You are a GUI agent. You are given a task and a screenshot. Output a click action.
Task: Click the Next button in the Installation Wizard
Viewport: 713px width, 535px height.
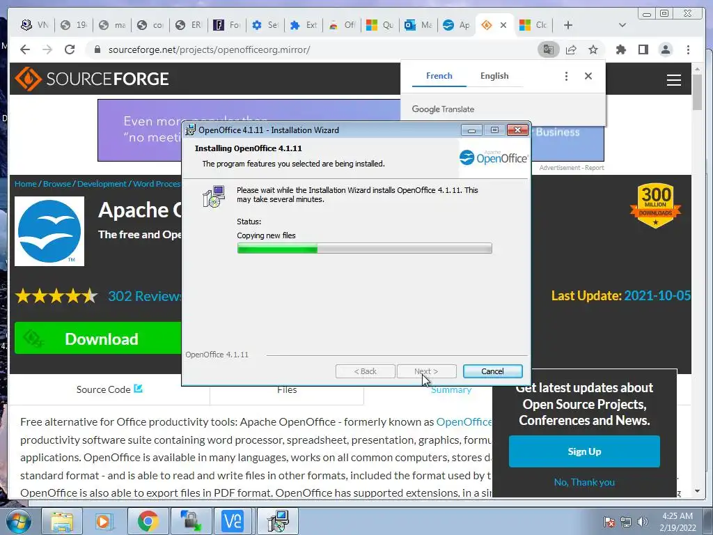(426, 371)
